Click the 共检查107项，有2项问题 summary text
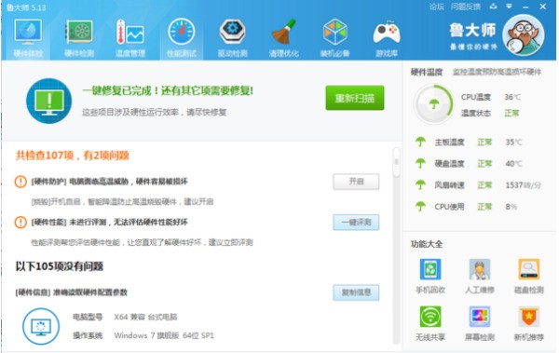The width and height of the screenshot is (559, 353). pyautogui.click(x=73, y=156)
